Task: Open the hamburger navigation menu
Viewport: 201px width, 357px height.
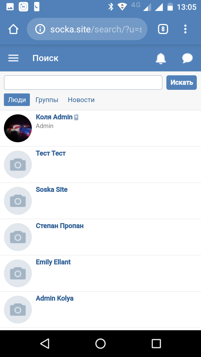Action: pos(13,58)
